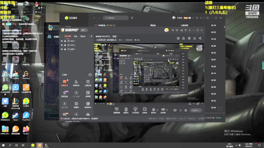Toggle visibility of 全屏 1 source

click(x=62, y=49)
